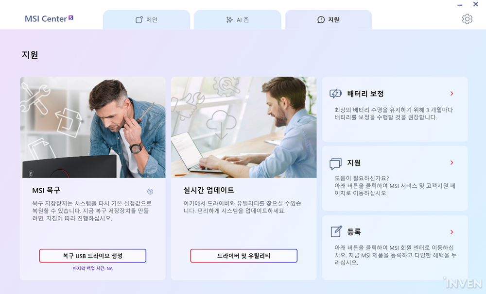
Task: Click the 실시간 업데이트 laptop image
Action: click(x=243, y=127)
